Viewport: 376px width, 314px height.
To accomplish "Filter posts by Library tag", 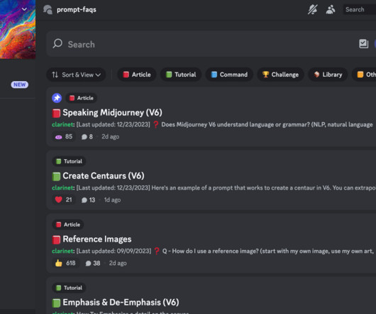I will coord(328,75).
